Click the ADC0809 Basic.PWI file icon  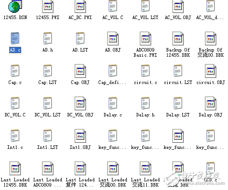(145, 39)
